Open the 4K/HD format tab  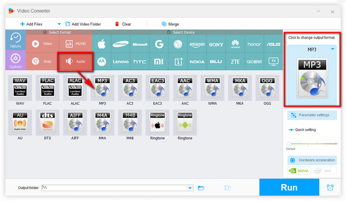(x=75, y=43)
